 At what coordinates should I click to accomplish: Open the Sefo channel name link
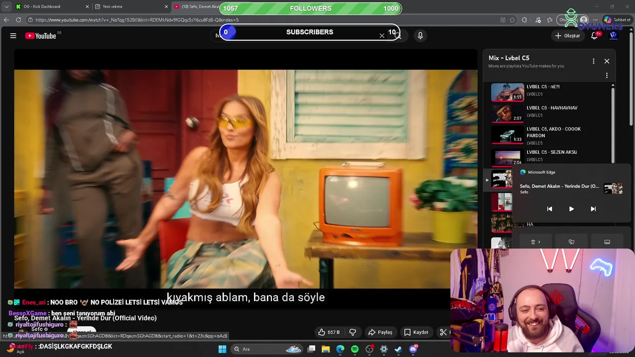(x=37, y=329)
